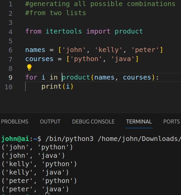Switch to the OUTPUT tab
This screenshot has width=181, height=195.
(50, 121)
